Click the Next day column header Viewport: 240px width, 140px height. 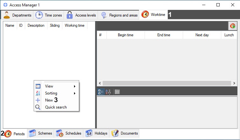(202, 35)
